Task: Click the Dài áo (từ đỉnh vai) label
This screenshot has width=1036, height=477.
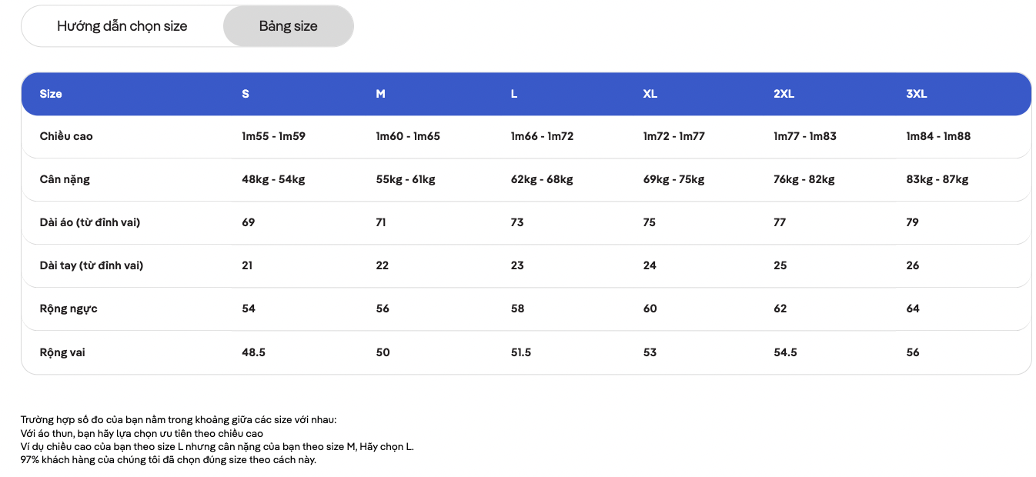Action: pos(90,222)
